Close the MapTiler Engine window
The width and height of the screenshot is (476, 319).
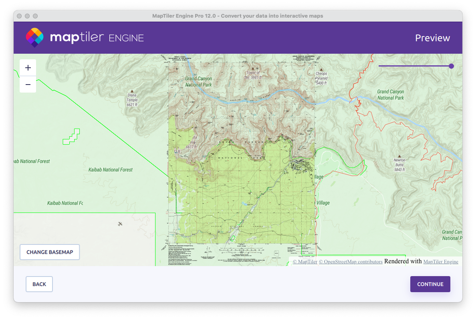click(x=19, y=16)
